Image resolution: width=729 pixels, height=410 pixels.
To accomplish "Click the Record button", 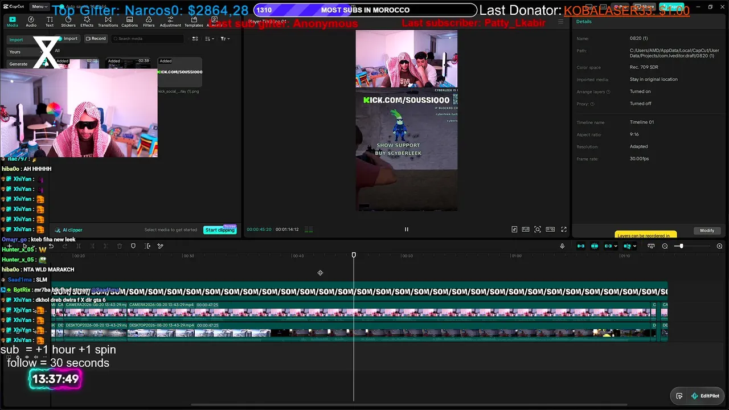I will coord(96,39).
